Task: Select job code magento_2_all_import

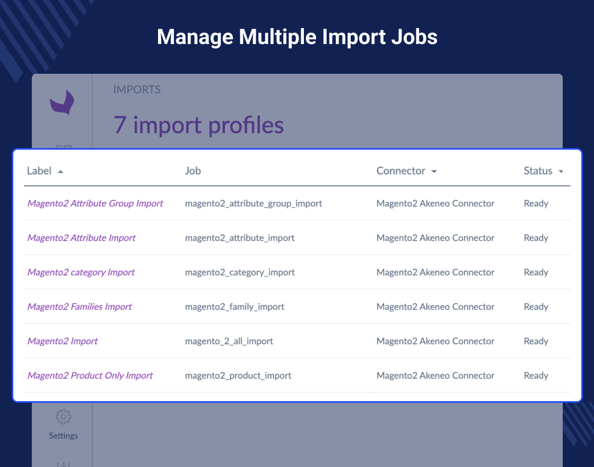Action: (x=229, y=341)
